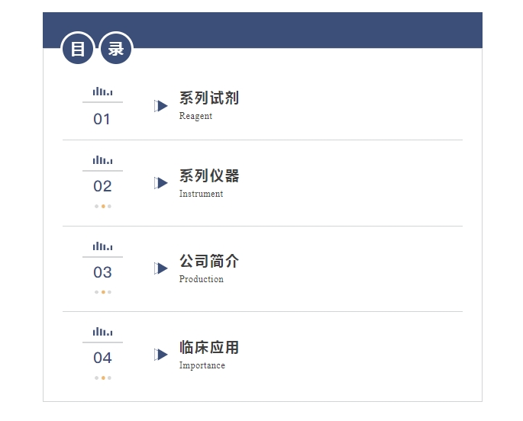The width and height of the screenshot is (523, 421).
Task: Click the Reagent subtitle text
Action: coord(195,117)
